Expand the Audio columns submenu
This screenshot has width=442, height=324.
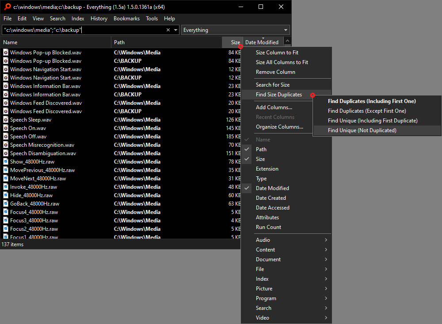point(292,240)
